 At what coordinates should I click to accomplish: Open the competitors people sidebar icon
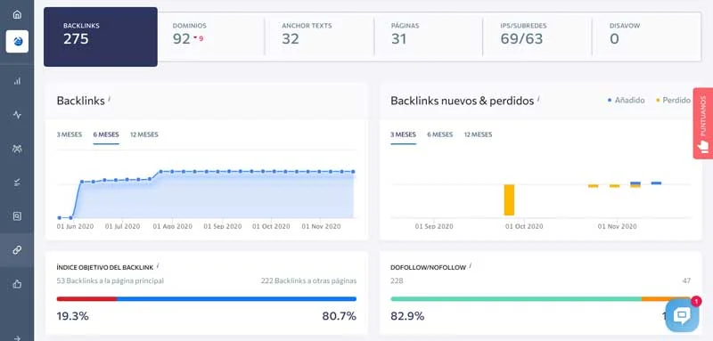pos(17,149)
